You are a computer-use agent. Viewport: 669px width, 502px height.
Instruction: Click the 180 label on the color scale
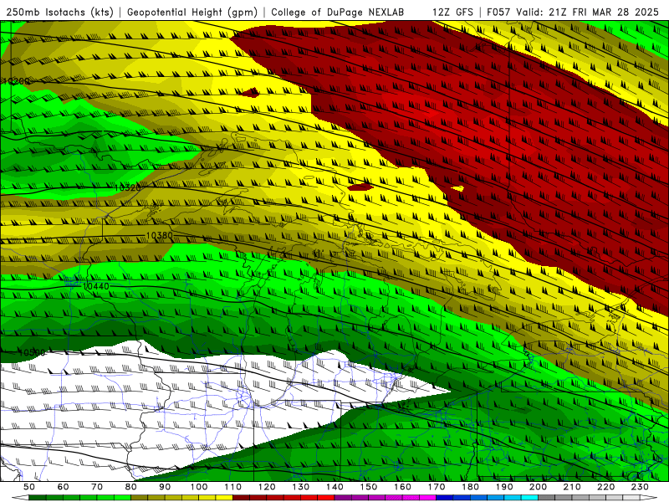tap(470, 487)
